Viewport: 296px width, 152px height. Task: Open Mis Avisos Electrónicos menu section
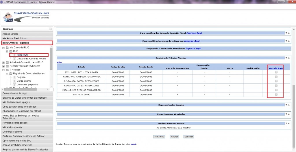click(x=27, y=38)
